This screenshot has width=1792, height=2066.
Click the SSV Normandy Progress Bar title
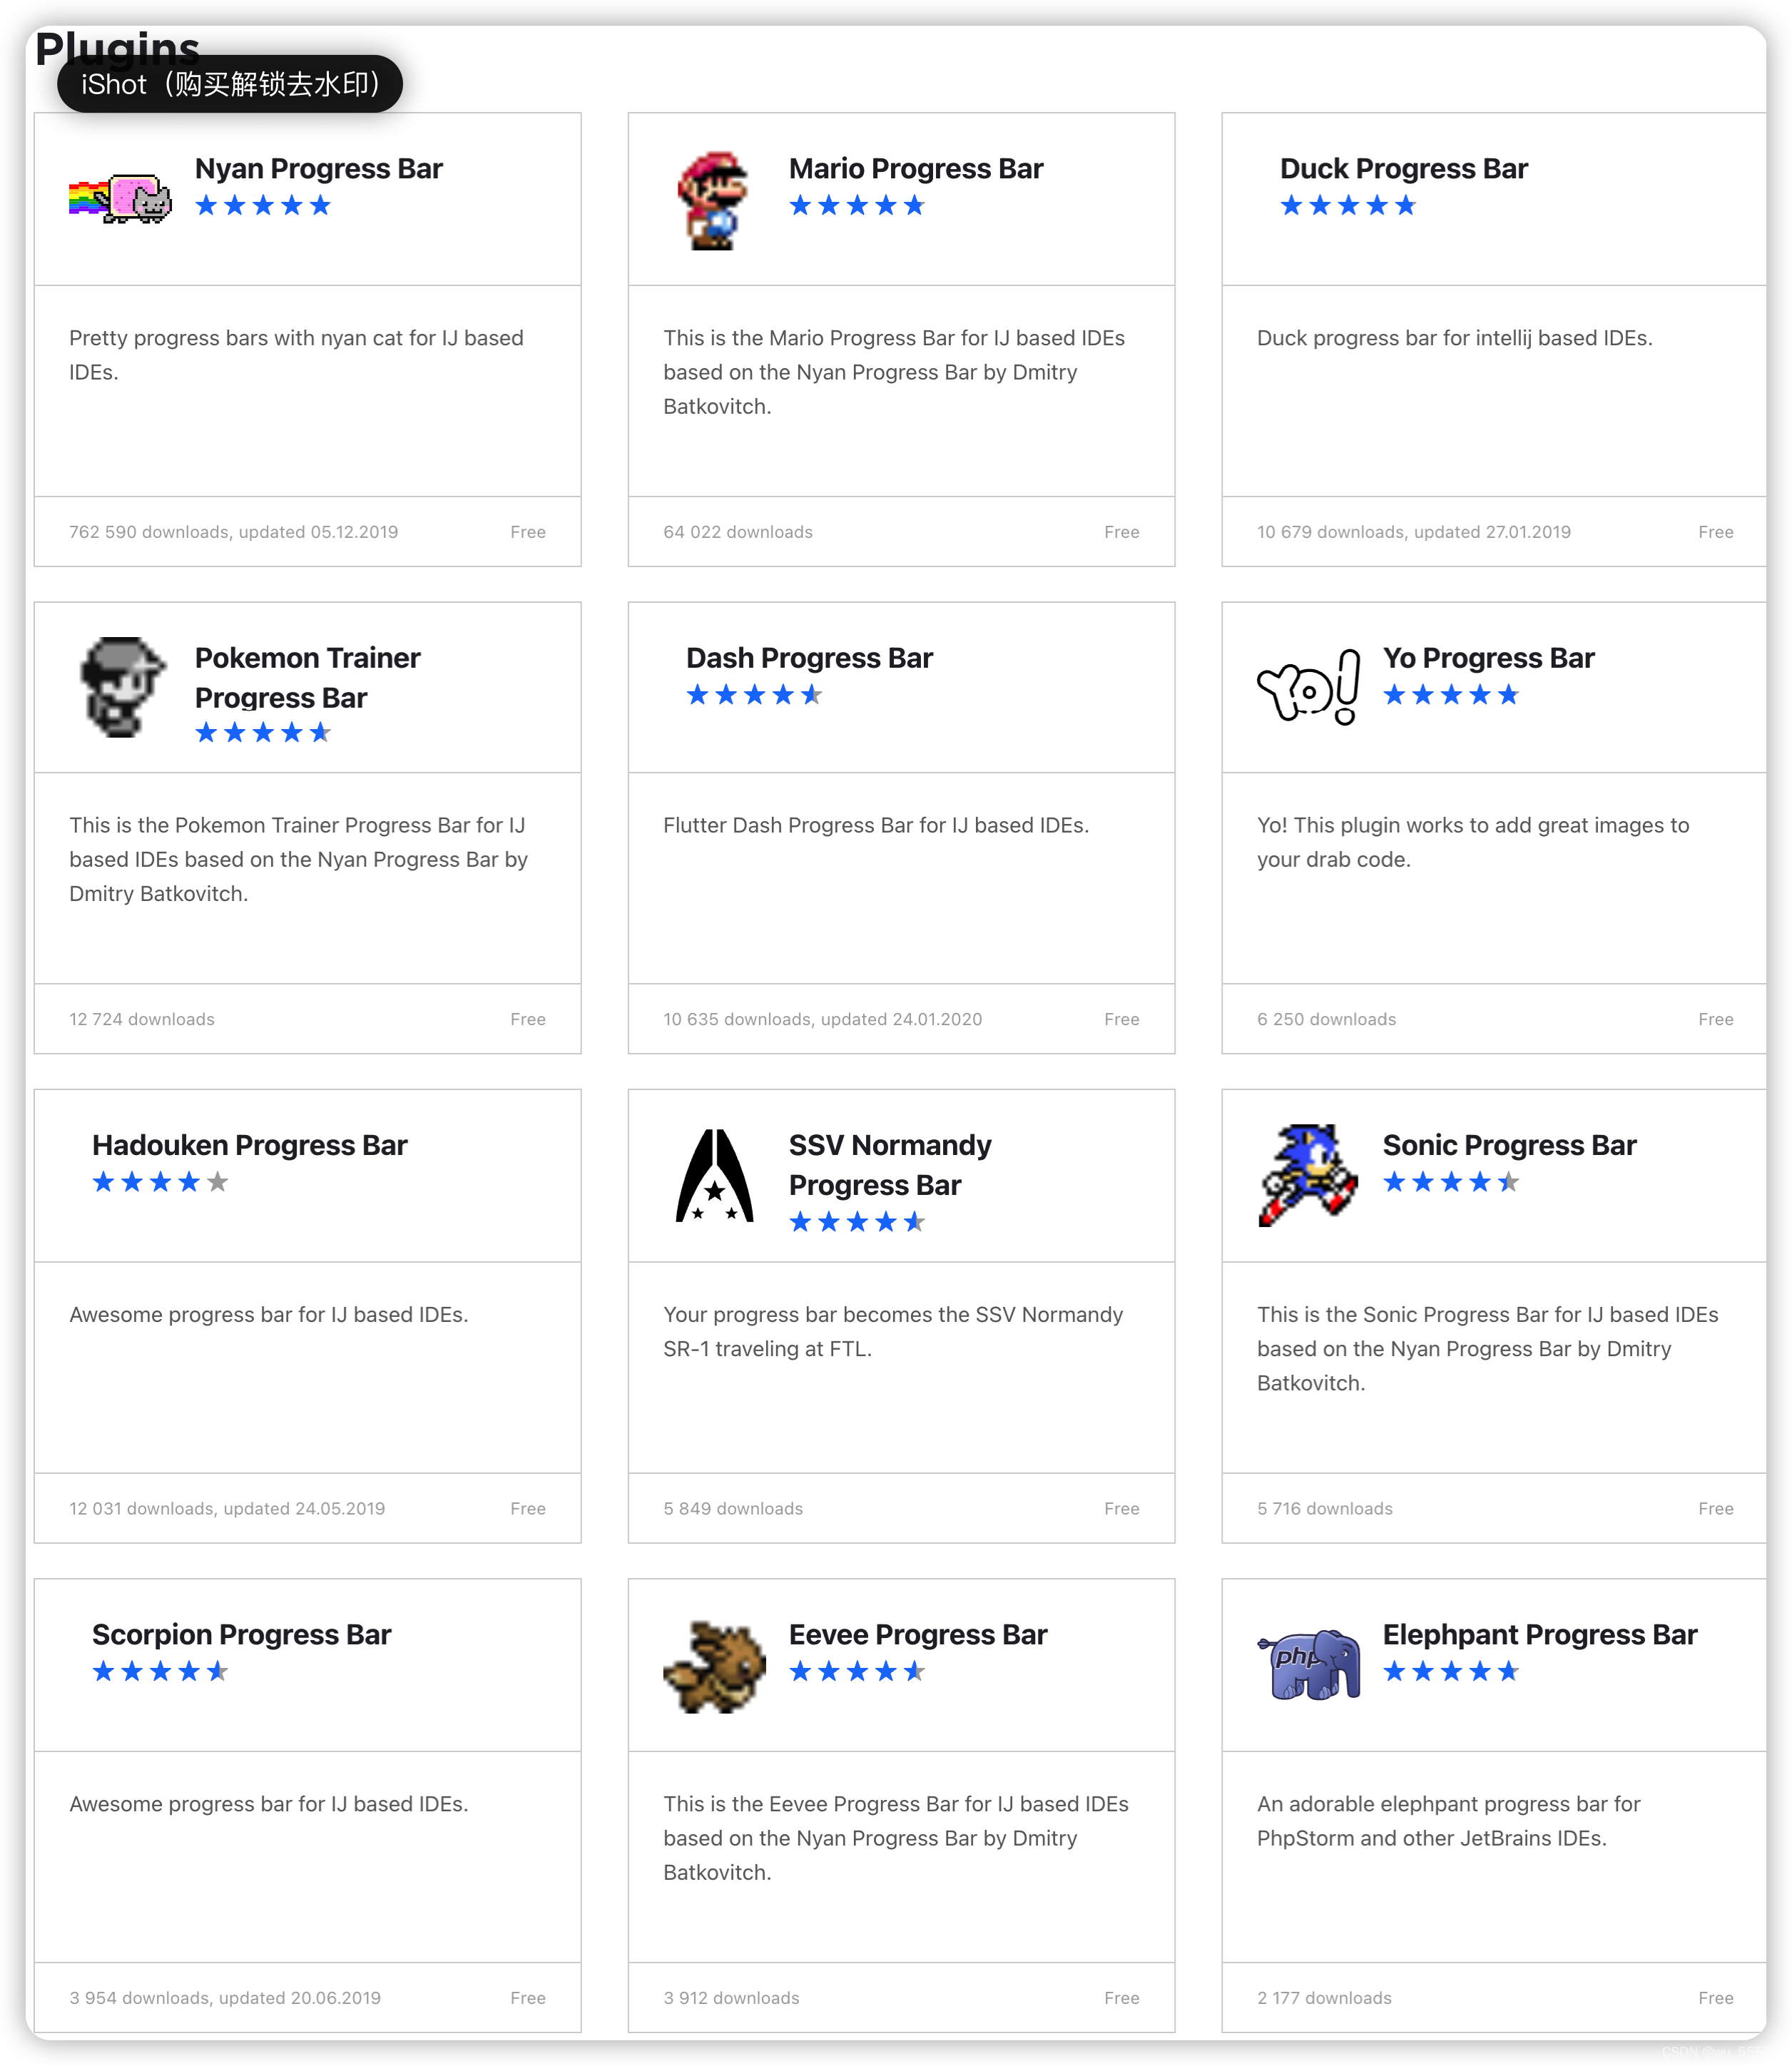(x=889, y=1165)
